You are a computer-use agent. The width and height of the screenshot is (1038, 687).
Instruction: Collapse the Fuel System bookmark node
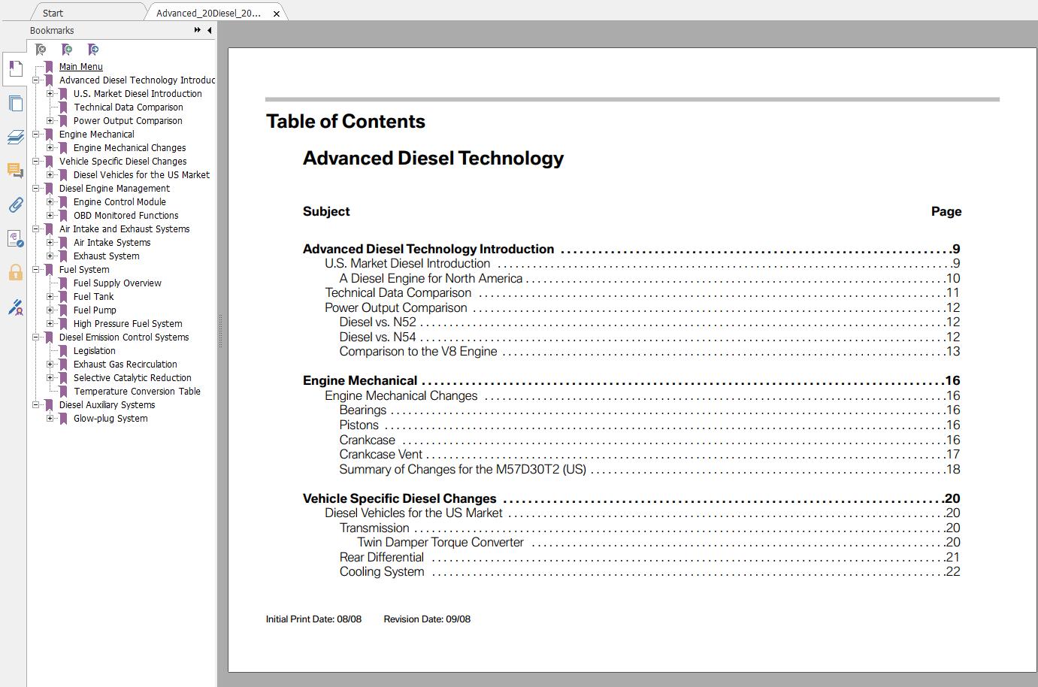click(x=36, y=270)
